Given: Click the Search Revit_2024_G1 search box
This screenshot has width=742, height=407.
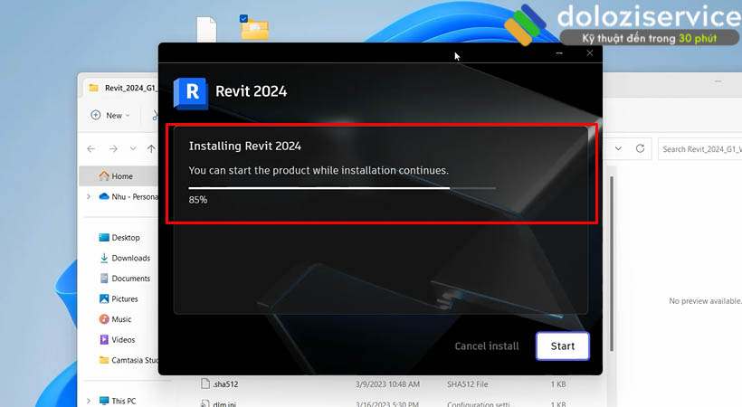Looking at the screenshot, I should [700, 149].
